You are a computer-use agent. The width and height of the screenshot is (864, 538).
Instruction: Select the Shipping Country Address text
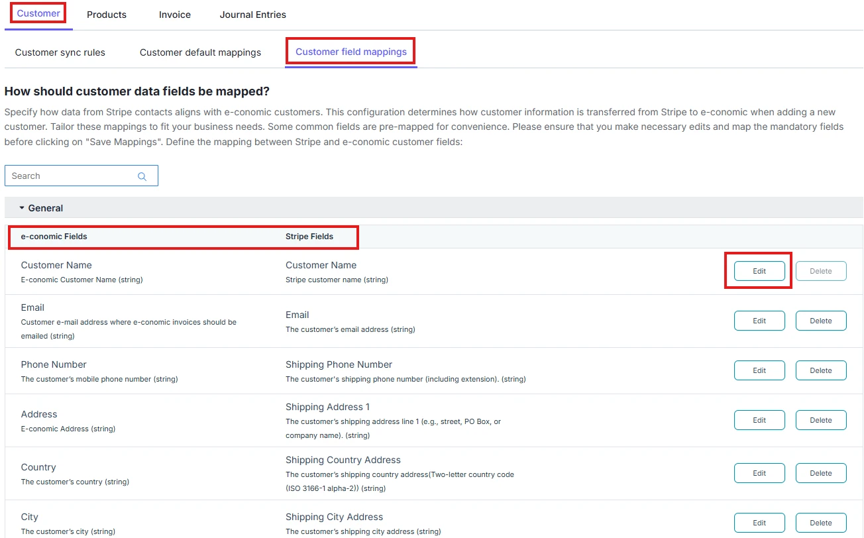pyautogui.click(x=343, y=460)
